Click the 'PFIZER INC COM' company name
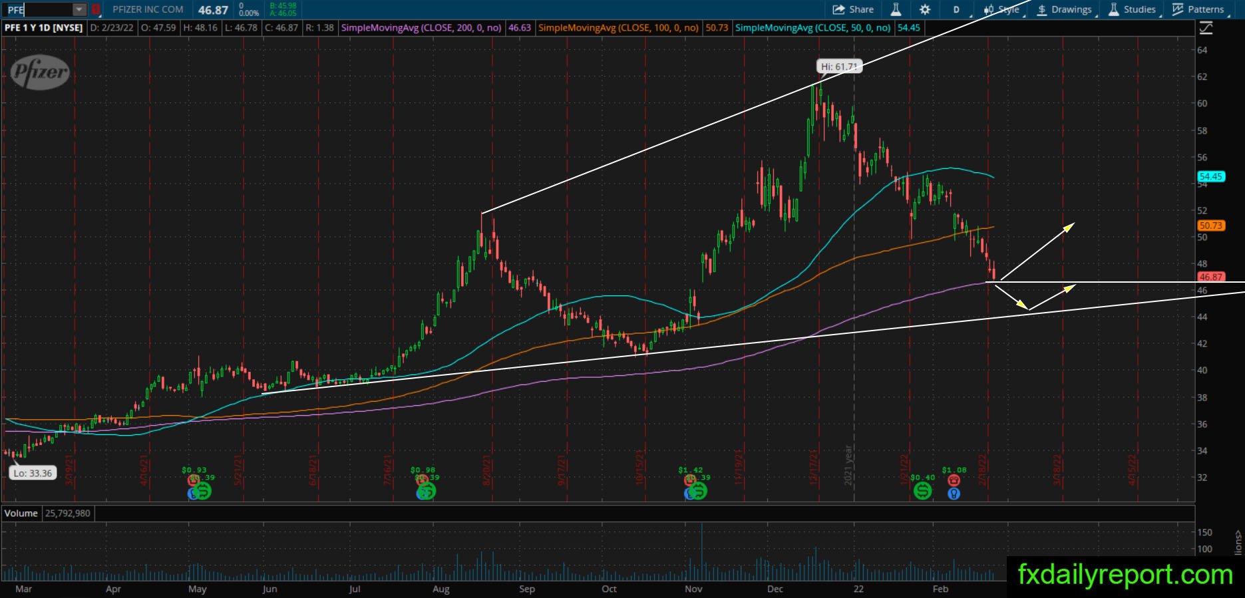 click(x=148, y=9)
